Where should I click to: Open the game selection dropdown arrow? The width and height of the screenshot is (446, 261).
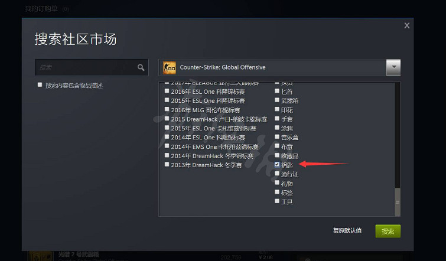(393, 67)
